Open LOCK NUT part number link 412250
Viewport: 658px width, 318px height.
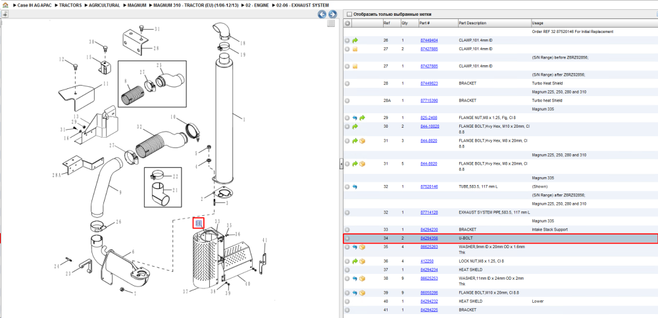(427, 261)
